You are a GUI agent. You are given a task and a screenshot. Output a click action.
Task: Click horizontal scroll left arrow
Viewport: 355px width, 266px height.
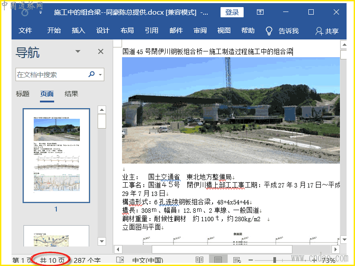118,250
